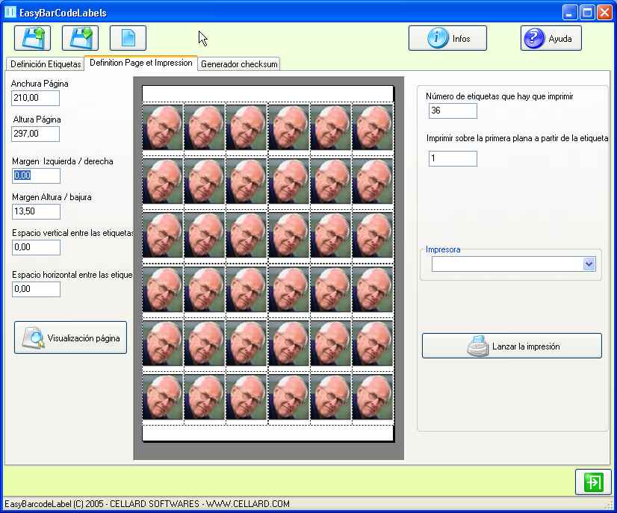
Task: Close the EasyBarCodeLabels window
Action: pos(604,13)
